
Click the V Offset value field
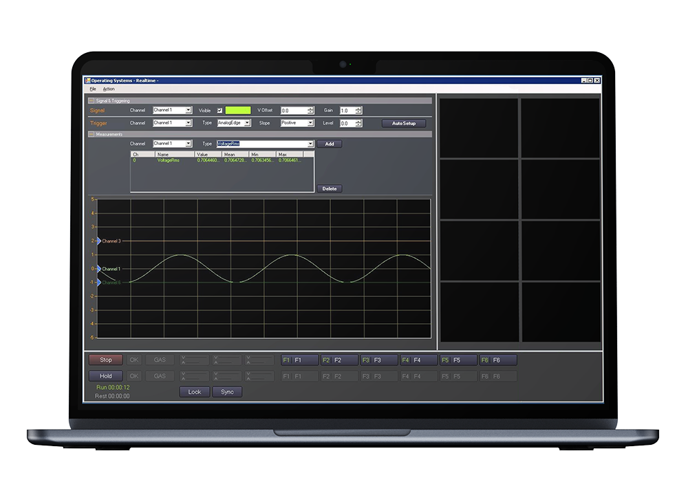(294, 111)
